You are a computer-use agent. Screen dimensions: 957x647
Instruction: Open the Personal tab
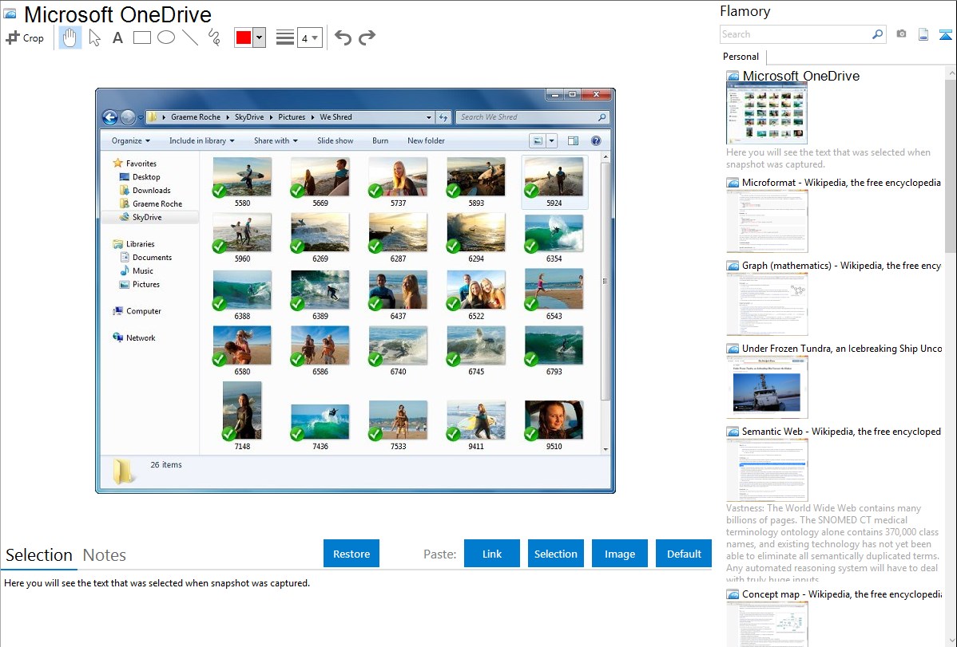[741, 57]
